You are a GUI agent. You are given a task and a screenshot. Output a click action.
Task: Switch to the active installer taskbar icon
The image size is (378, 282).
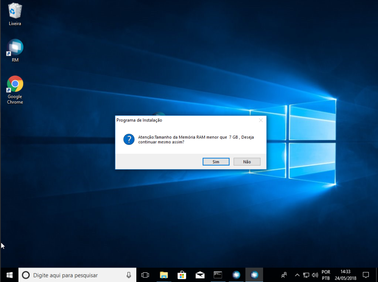pos(254,275)
